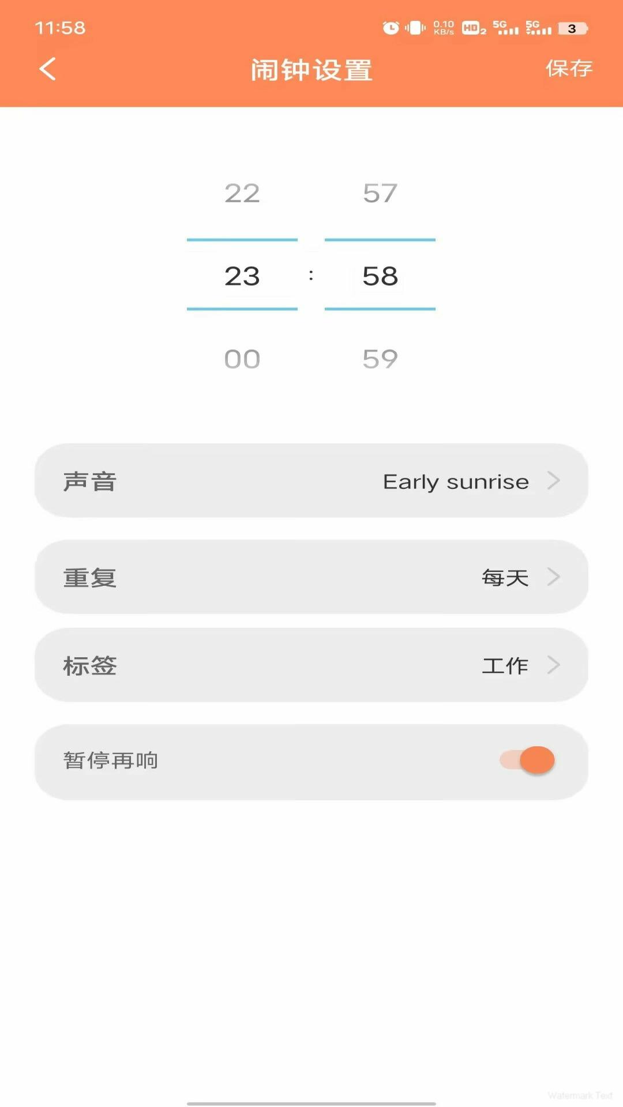The height and width of the screenshot is (1107, 623).
Task: Select minute 57 in the picker
Action: [380, 193]
